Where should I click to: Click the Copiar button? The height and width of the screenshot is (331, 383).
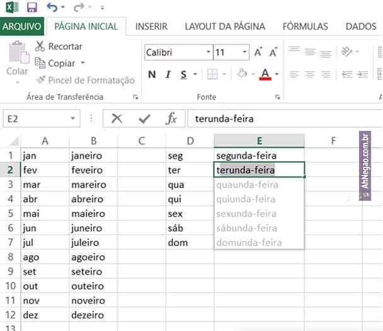(61, 63)
